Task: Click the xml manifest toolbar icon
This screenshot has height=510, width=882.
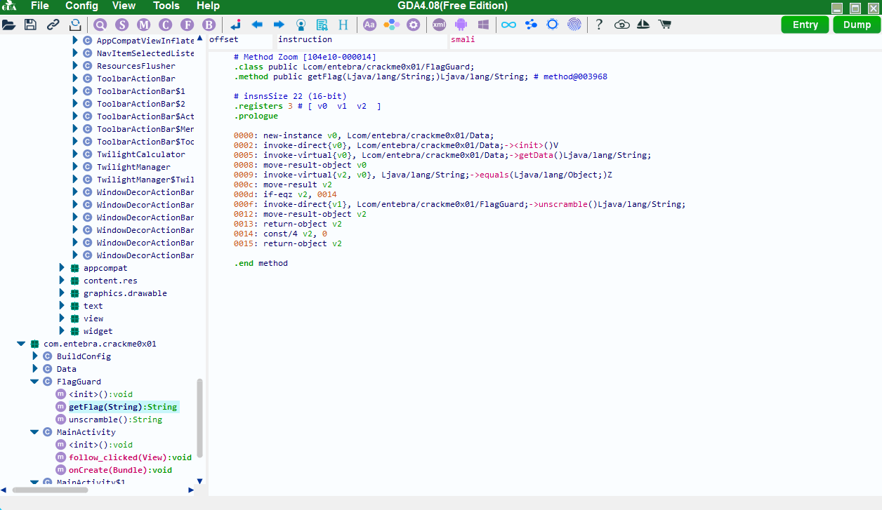Action: tap(439, 25)
